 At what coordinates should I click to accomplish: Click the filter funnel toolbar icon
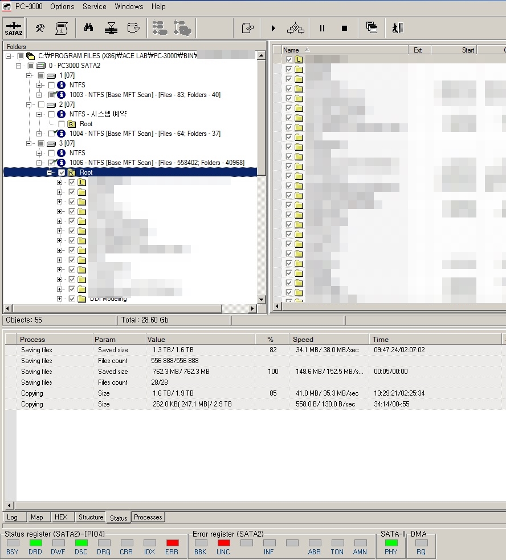[x=111, y=28]
